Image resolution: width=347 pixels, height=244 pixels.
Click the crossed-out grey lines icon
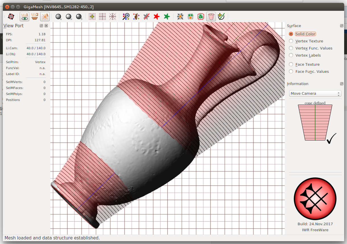pyautogui.click(x=146, y=17)
